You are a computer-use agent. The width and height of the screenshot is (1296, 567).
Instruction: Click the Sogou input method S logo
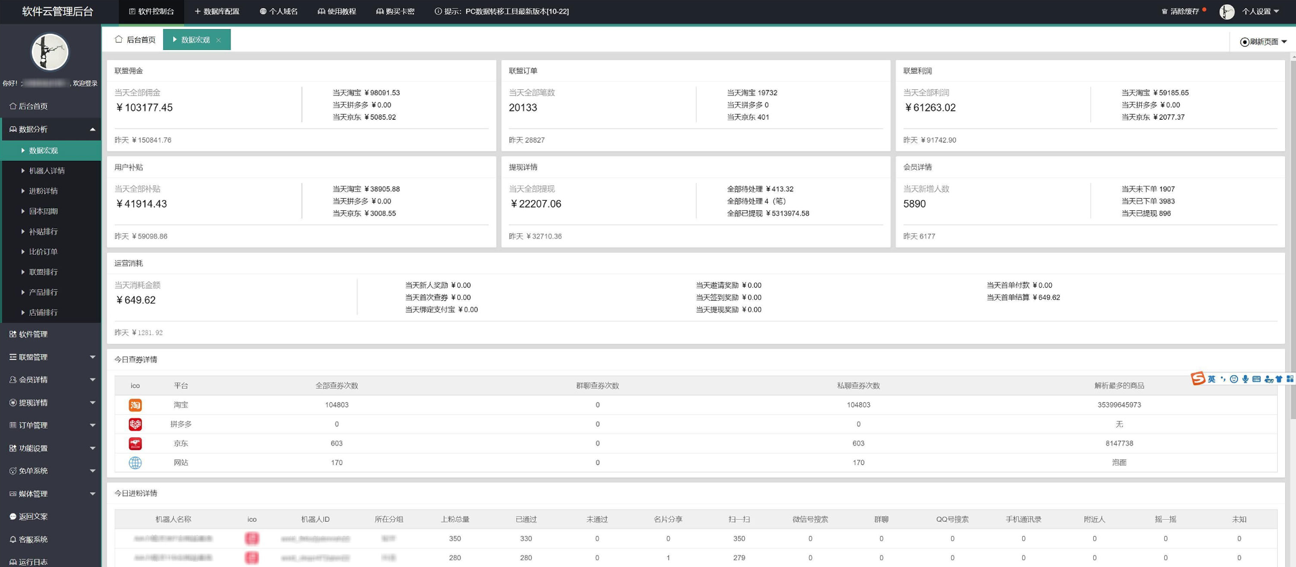1198,378
